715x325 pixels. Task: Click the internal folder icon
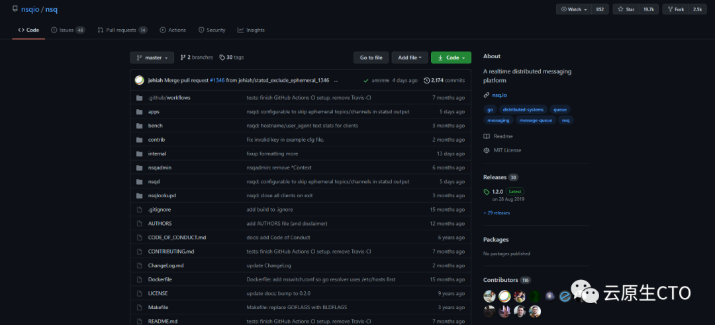click(140, 154)
